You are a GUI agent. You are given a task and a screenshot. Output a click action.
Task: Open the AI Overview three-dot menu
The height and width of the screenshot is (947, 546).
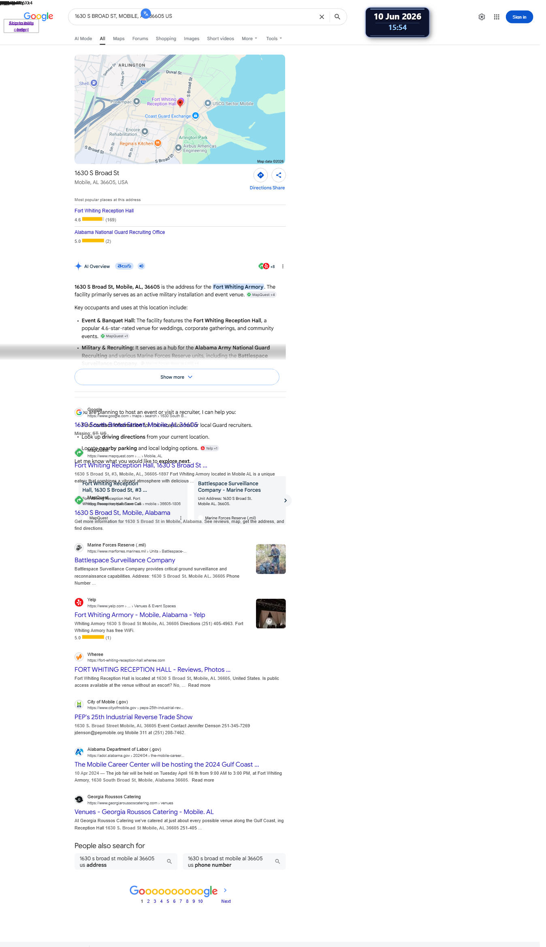click(283, 266)
